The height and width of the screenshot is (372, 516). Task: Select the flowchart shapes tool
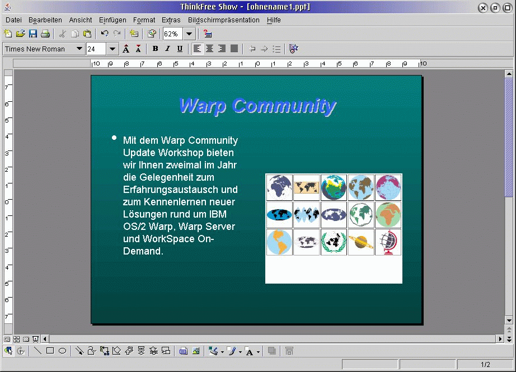click(x=142, y=351)
